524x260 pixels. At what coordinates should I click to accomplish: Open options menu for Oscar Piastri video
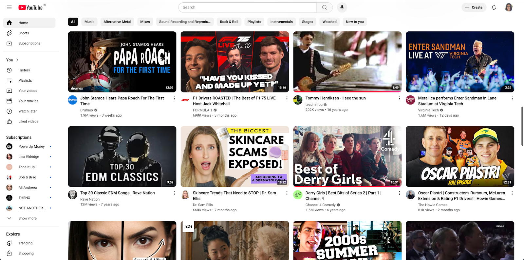(512, 193)
